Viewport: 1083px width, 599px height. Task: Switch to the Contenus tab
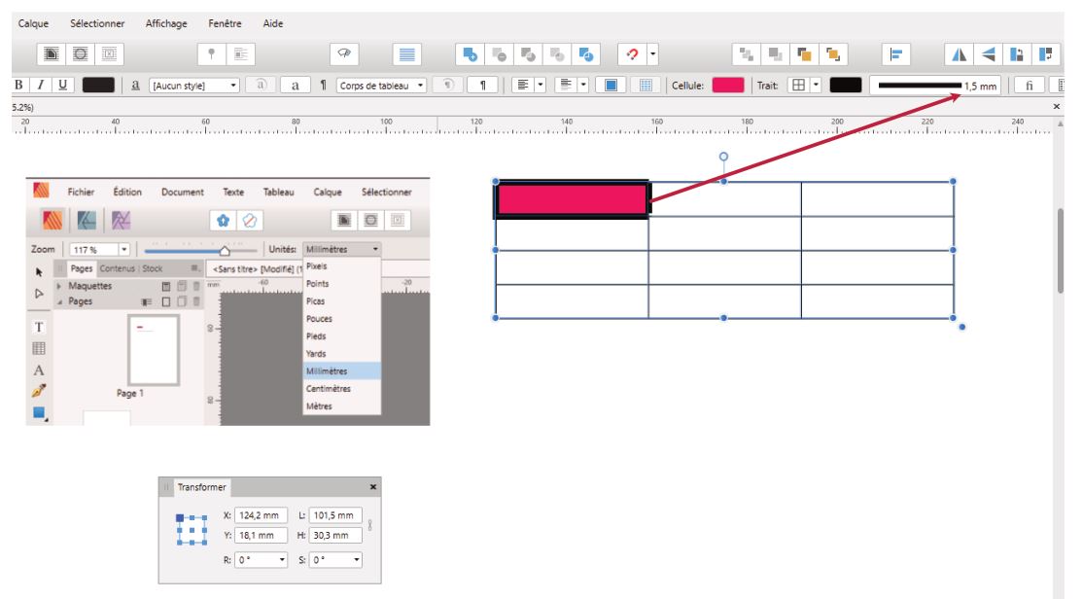click(117, 268)
